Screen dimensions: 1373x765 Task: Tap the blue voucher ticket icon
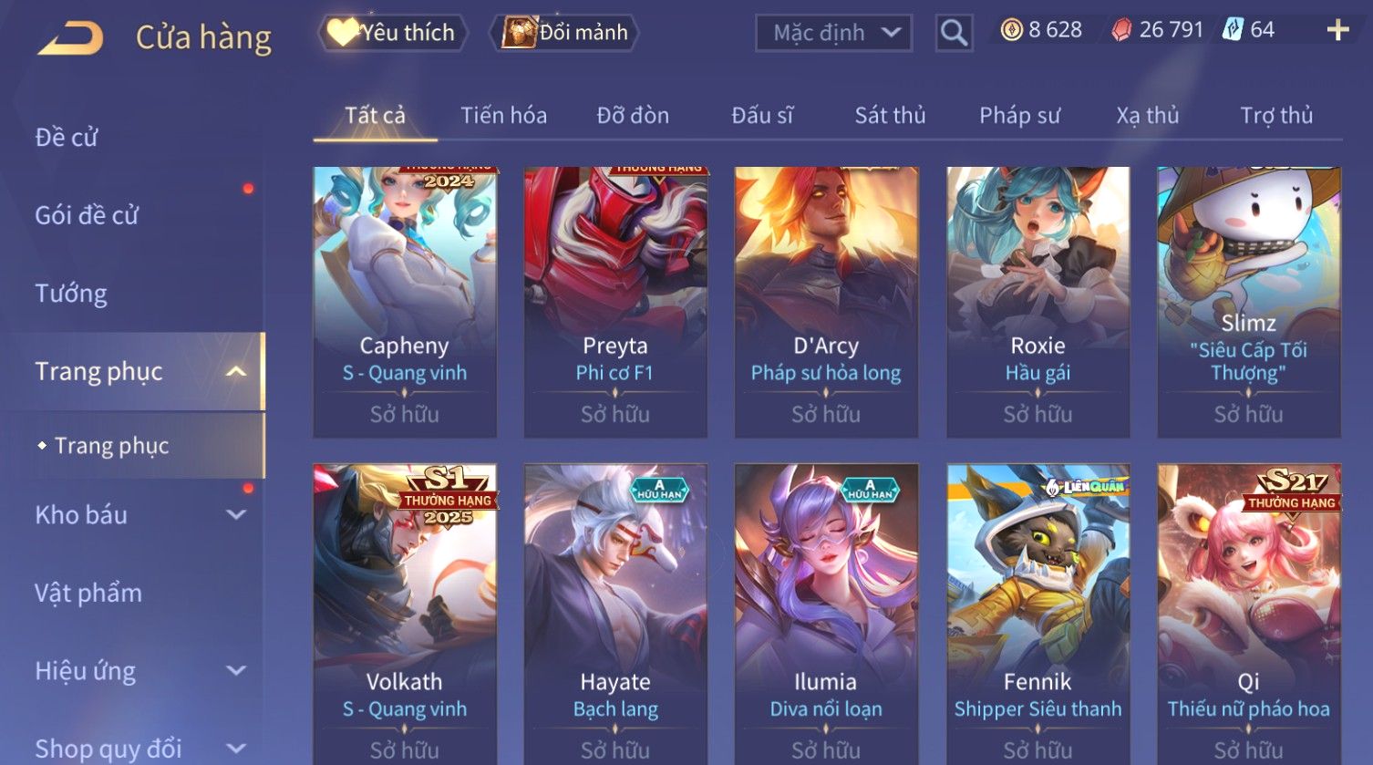1233,29
